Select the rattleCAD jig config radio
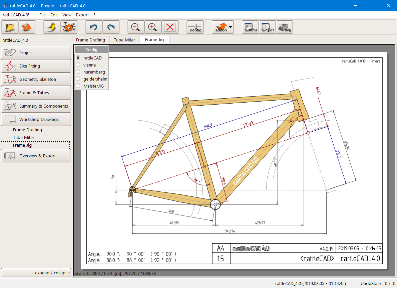 click(x=78, y=58)
